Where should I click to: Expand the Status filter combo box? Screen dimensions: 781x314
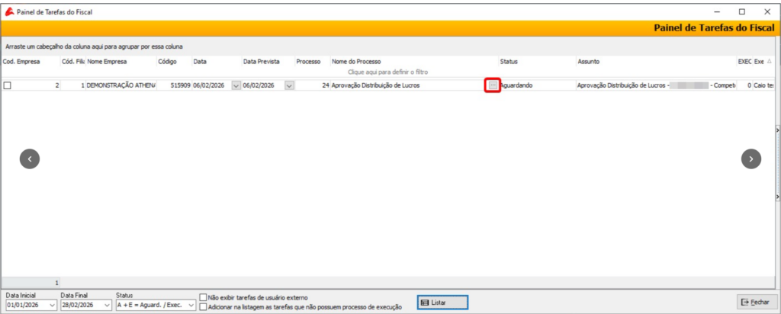(x=191, y=306)
